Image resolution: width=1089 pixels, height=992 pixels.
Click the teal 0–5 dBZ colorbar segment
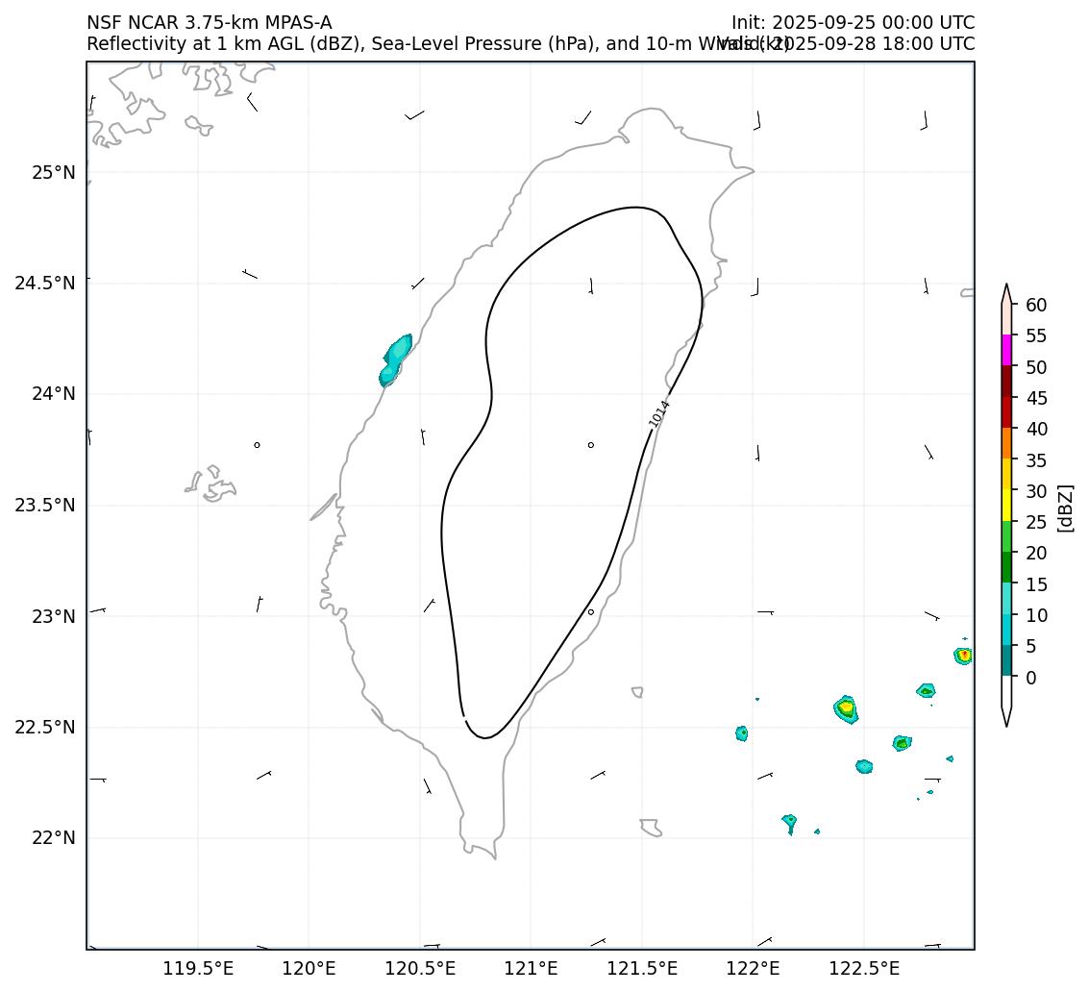1006,661
